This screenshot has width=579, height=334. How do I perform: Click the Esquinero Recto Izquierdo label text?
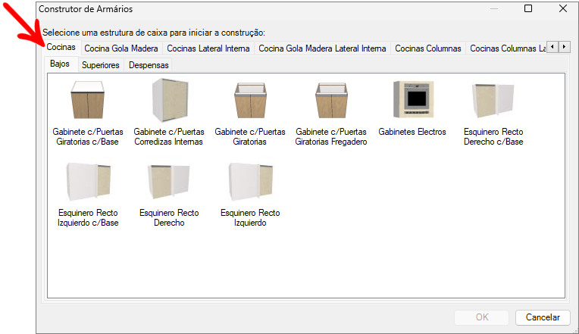[250, 218]
